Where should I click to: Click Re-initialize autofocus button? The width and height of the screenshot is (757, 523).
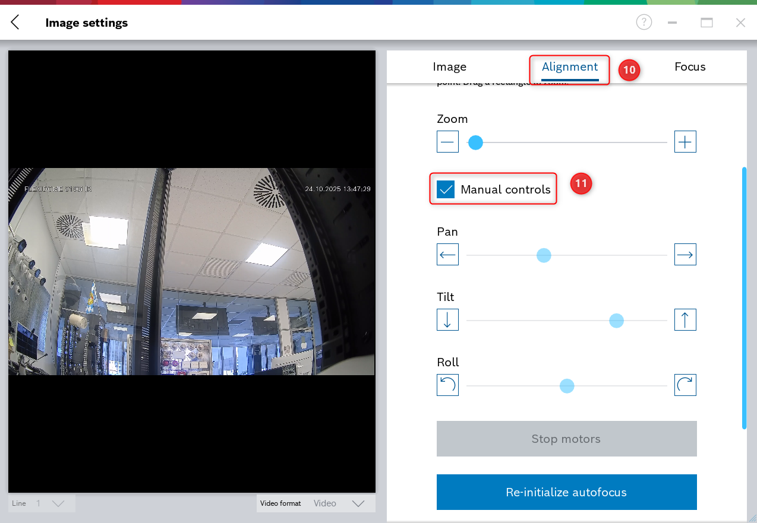566,492
